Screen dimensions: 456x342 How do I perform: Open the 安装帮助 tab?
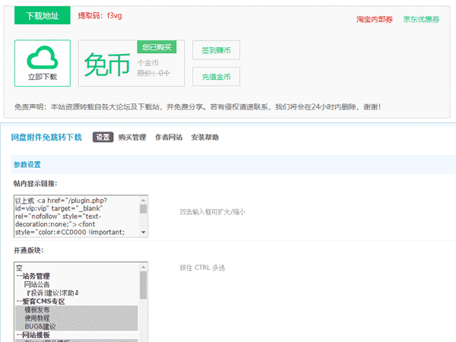point(205,138)
